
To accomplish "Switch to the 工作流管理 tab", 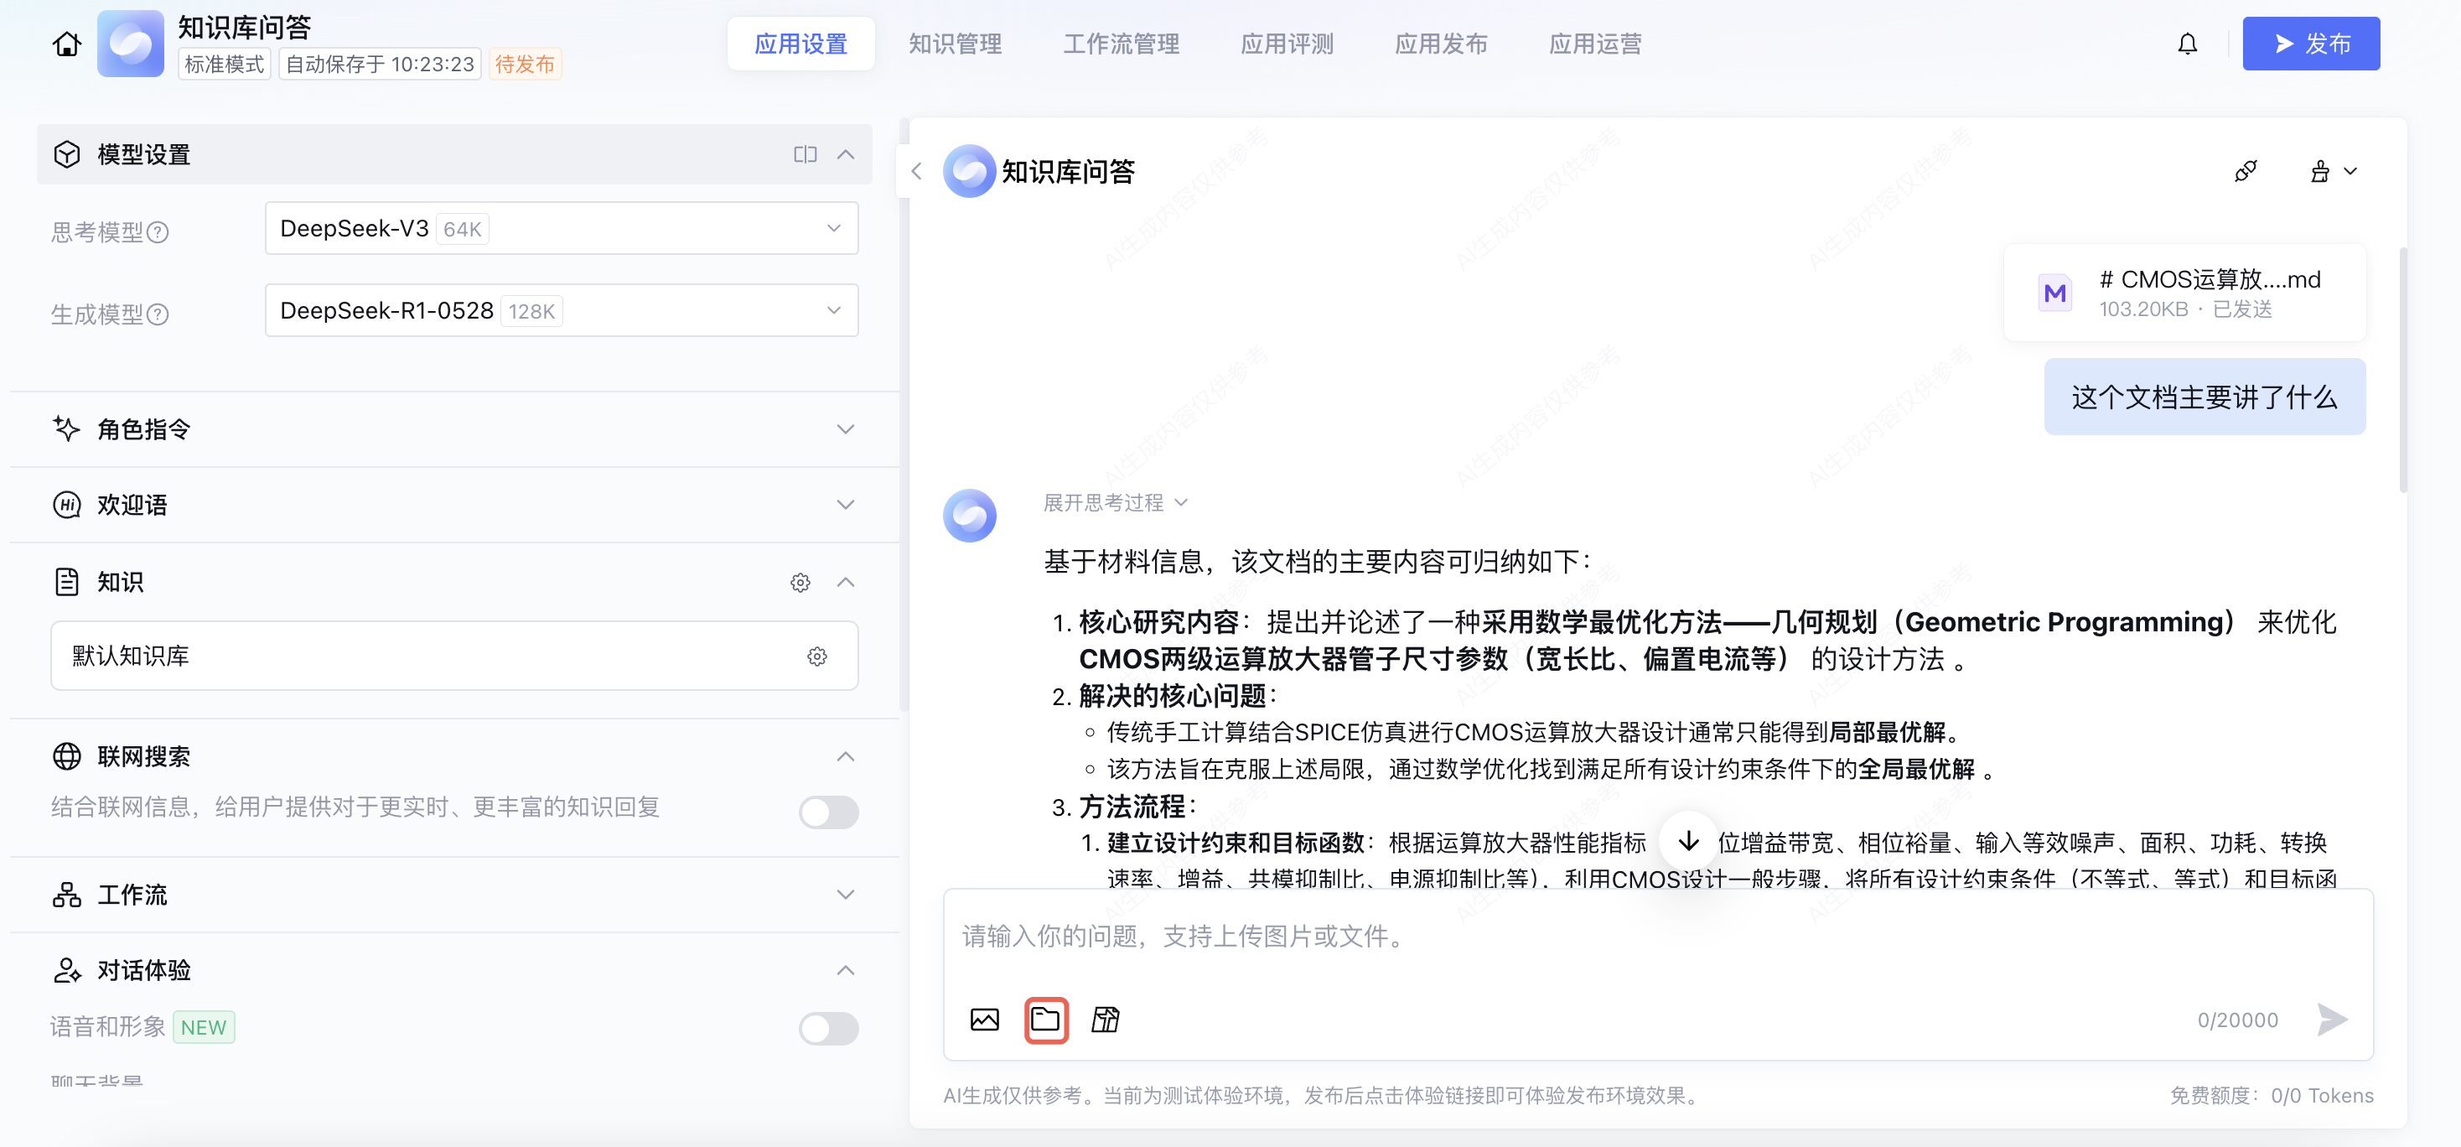I will point(1121,44).
